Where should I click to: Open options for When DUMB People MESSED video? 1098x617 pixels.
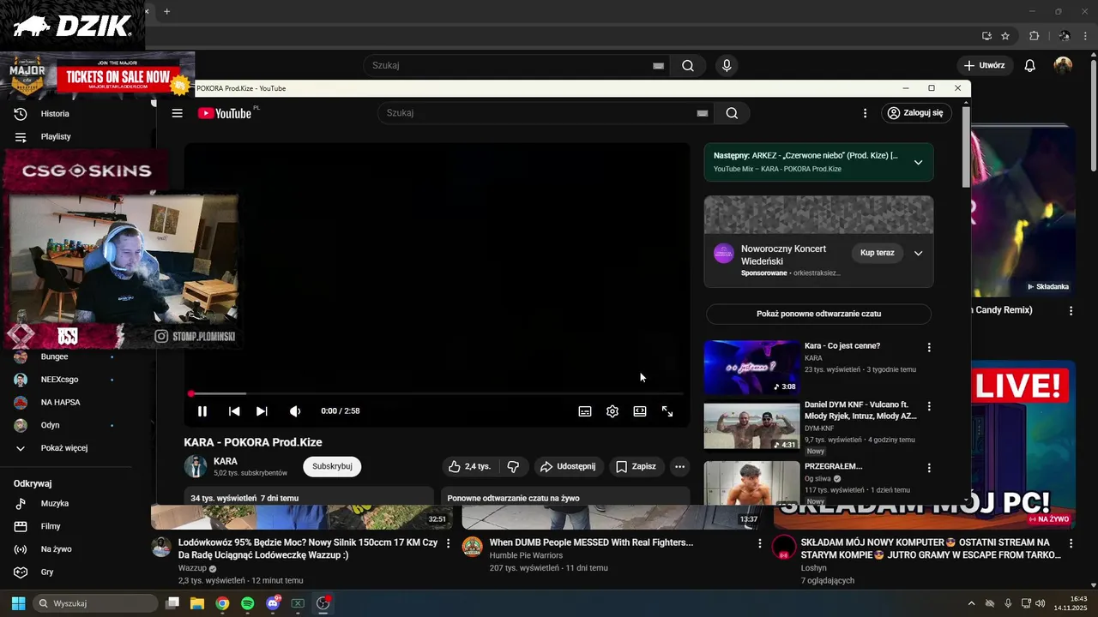pos(759,543)
